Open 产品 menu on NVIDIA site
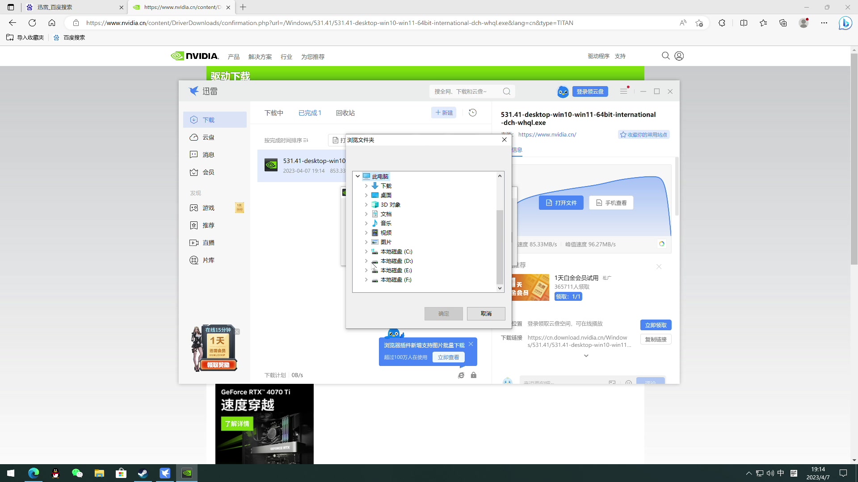Screen dimensions: 858x482 click(234, 57)
